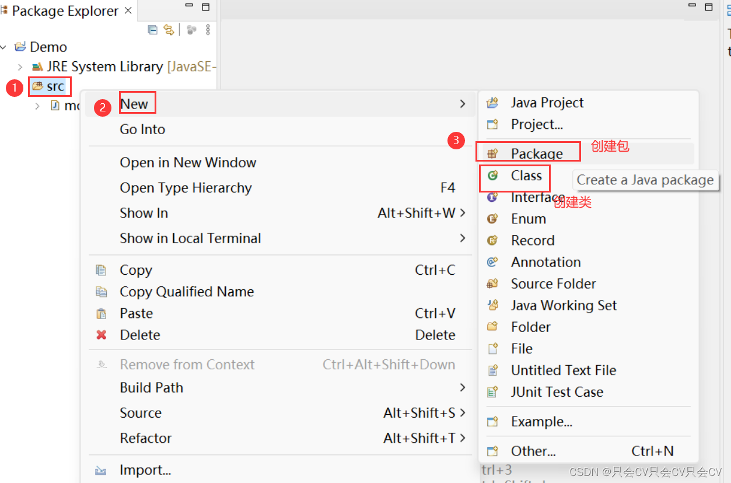Create a new Enum
This screenshot has height=483, width=731.
[x=527, y=218]
